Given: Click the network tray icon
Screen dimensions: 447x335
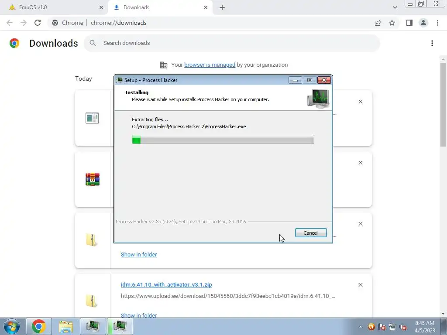Looking at the screenshot, I should click(x=392, y=327).
